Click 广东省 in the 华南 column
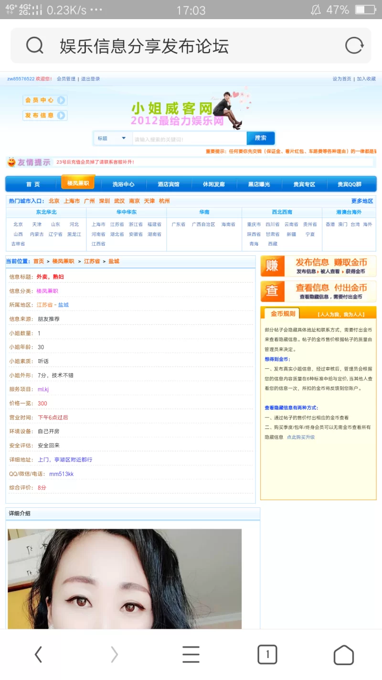Viewport: 382px width, 680px height. [x=179, y=224]
